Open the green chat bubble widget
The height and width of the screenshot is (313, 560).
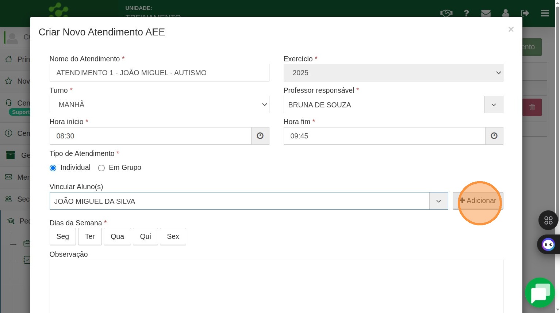click(x=540, y=293)
